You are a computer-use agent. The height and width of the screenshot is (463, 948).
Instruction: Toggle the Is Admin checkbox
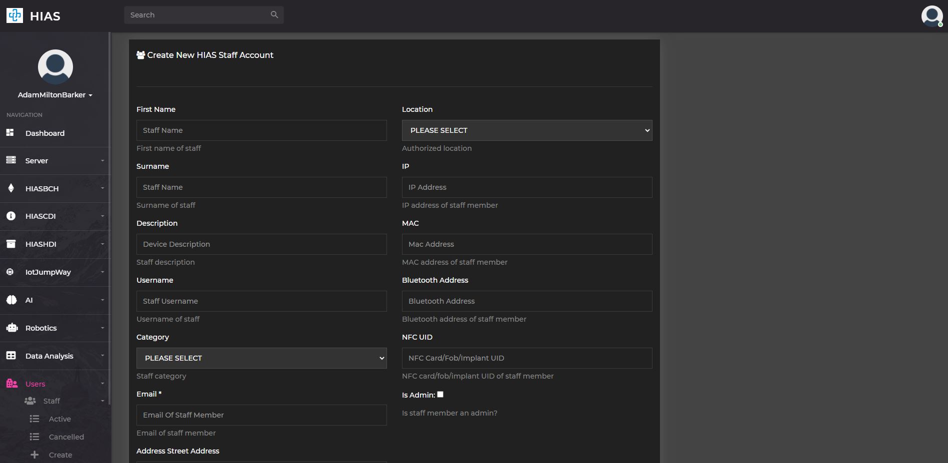tap(440, 394)
